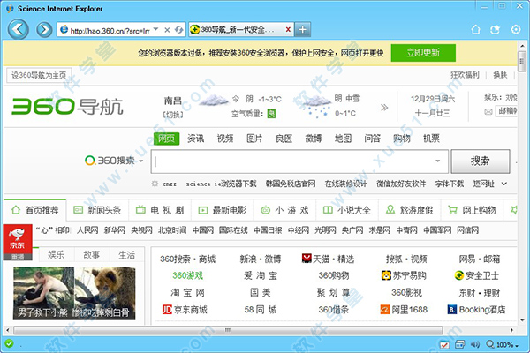Image resolution: width=530 pixels, height=353 pixels.
Task: Select the 图片 search tab
Action: pyautogui.click(x=254, y=139)
